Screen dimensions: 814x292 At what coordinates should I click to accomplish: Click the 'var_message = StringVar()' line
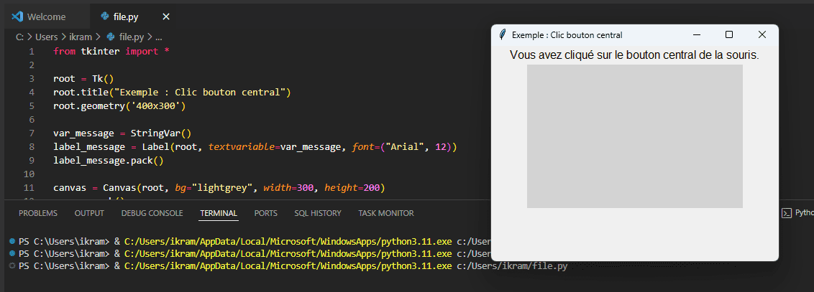coord(122,133)
